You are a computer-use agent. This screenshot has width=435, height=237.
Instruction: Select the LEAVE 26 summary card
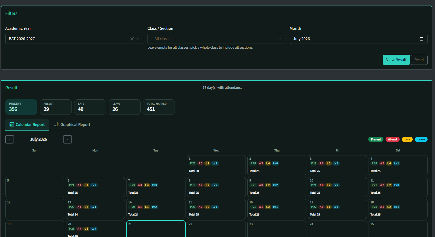coord(125,107)
